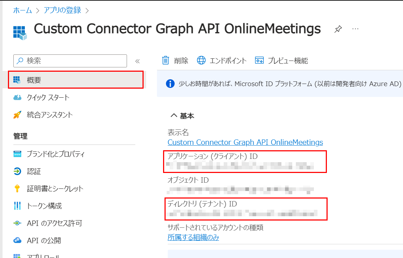The image size is (403, 258).
Task: Click the blurred application (client) ID value
Action: (240, 166)
